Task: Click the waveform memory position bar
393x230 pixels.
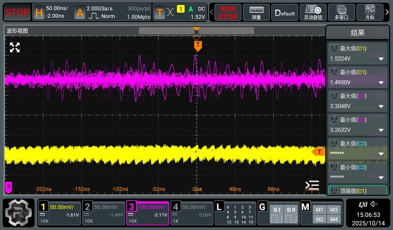Action: 196,31
